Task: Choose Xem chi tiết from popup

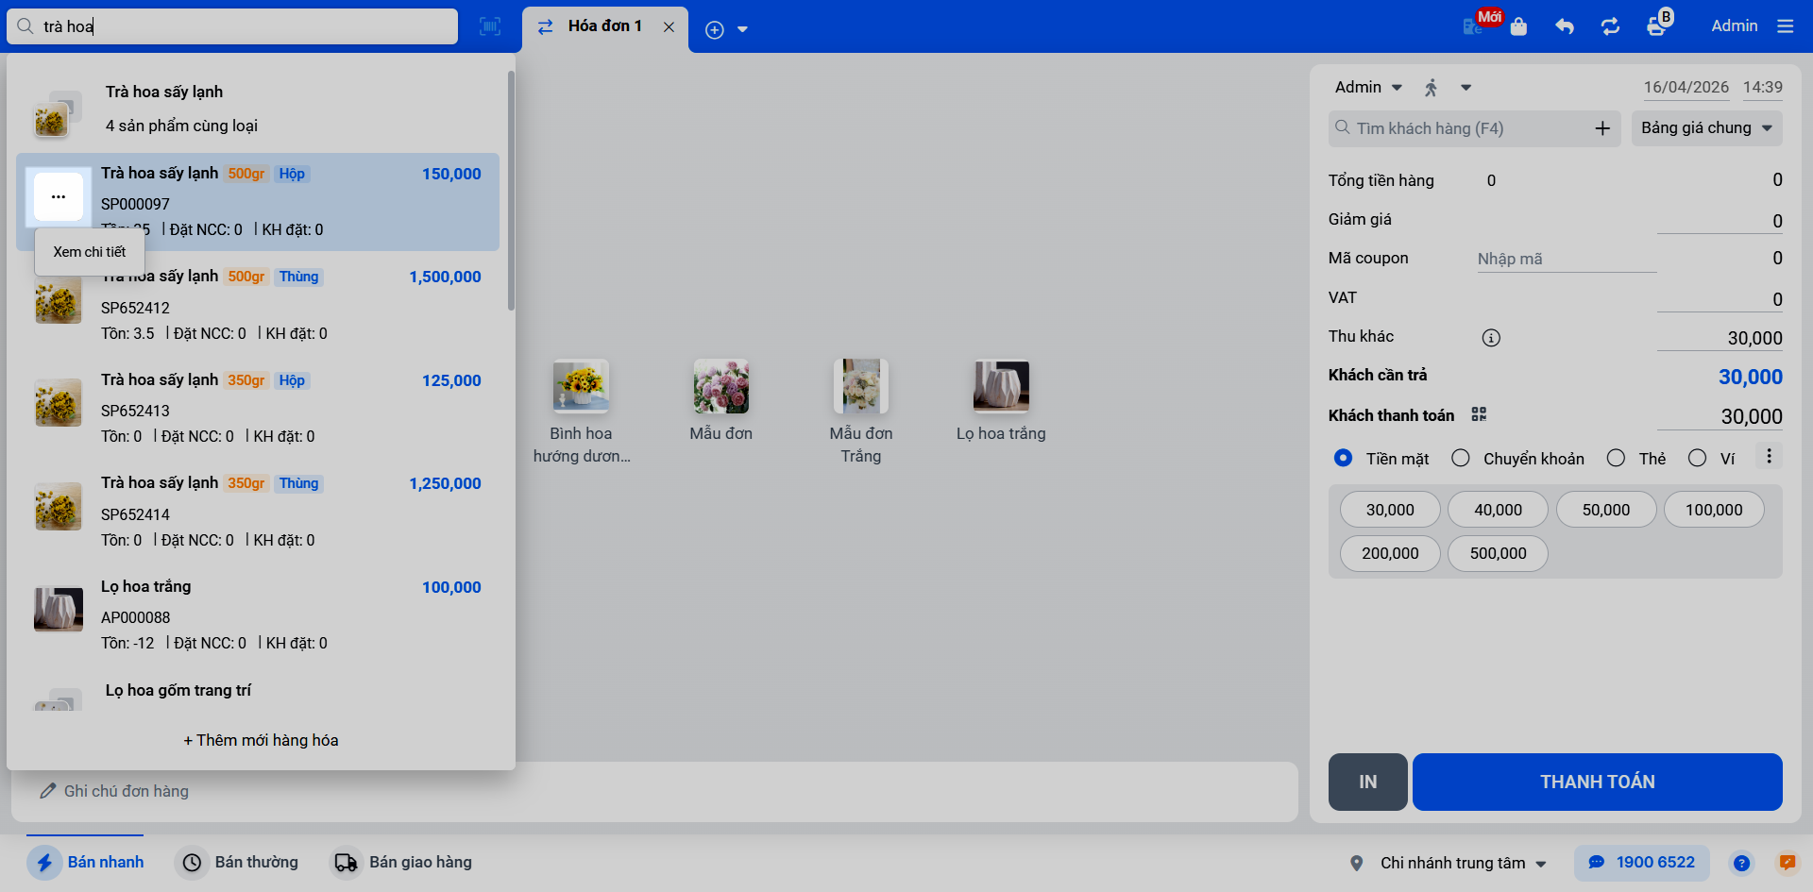Action: coord(90,252)
